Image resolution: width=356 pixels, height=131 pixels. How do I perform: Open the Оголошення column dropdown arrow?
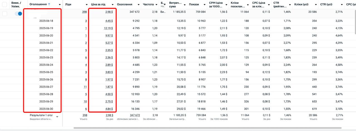60,5
